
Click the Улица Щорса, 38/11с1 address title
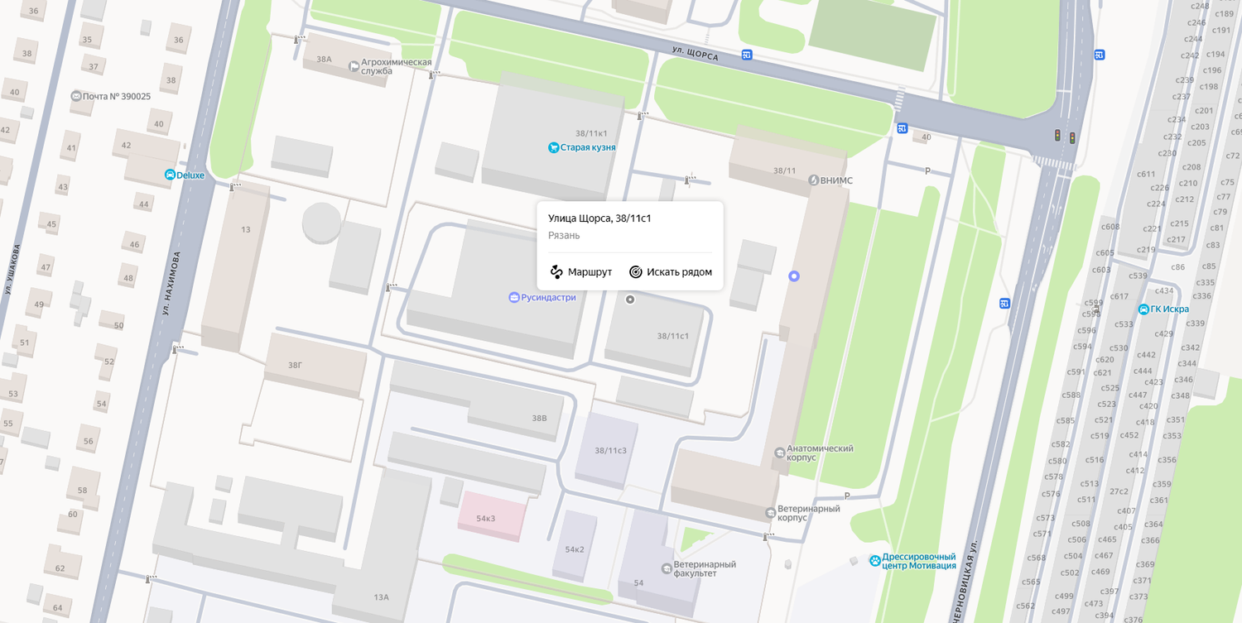pos(599,218)
